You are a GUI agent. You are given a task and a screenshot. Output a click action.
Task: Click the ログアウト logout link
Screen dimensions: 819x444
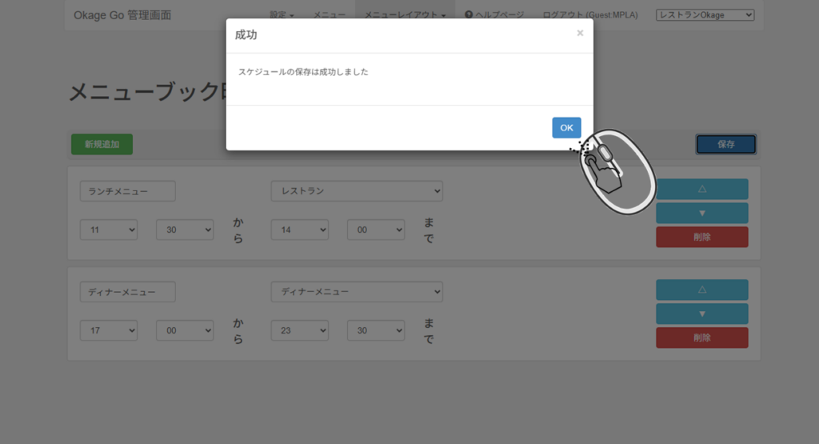pyautogui.click(x=589, y=15)
